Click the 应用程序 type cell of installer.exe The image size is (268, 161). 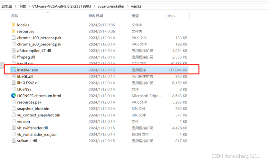coord(139,70)
